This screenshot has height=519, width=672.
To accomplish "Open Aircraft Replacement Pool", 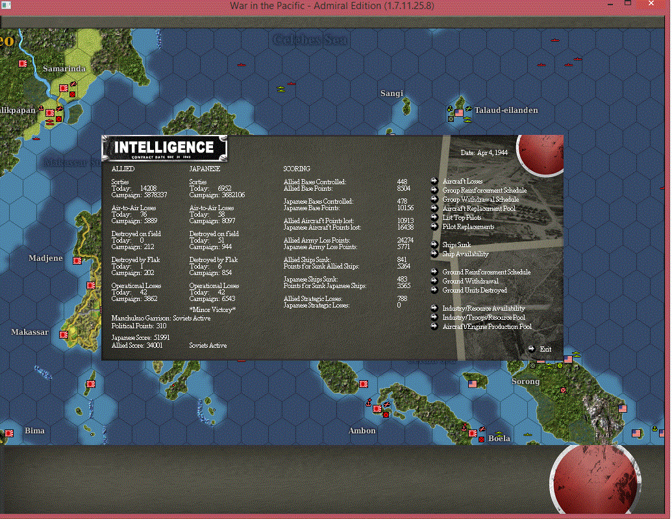I will pos(479,208).
